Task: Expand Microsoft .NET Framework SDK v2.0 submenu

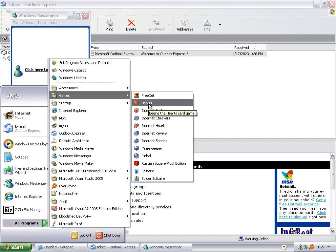Action: (x=90, y=171)
